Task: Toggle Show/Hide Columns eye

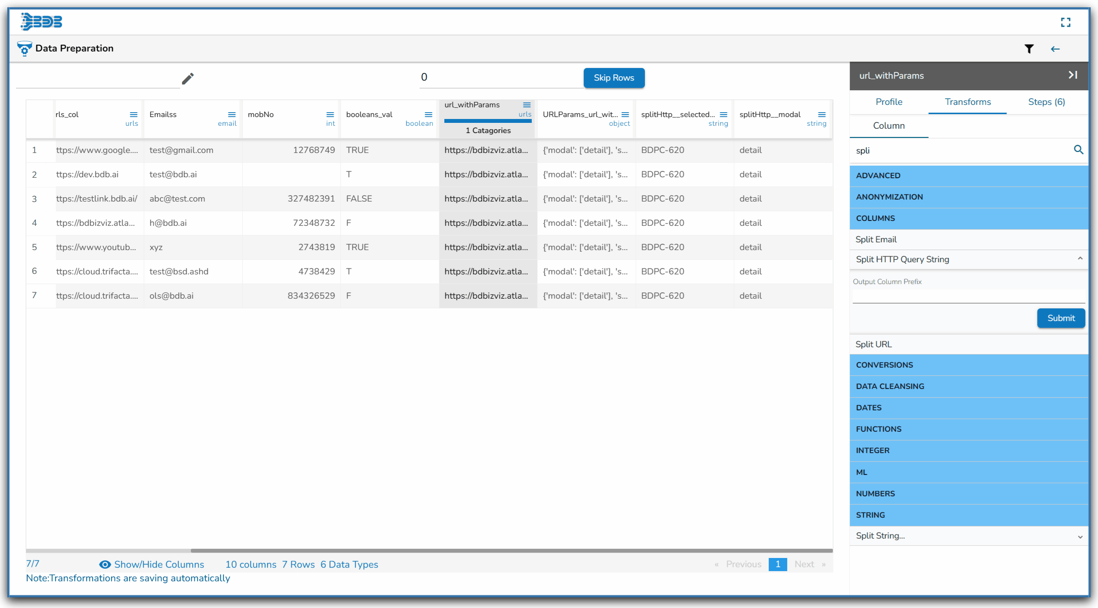Action: pyautogui.click(x=105, y=564)
